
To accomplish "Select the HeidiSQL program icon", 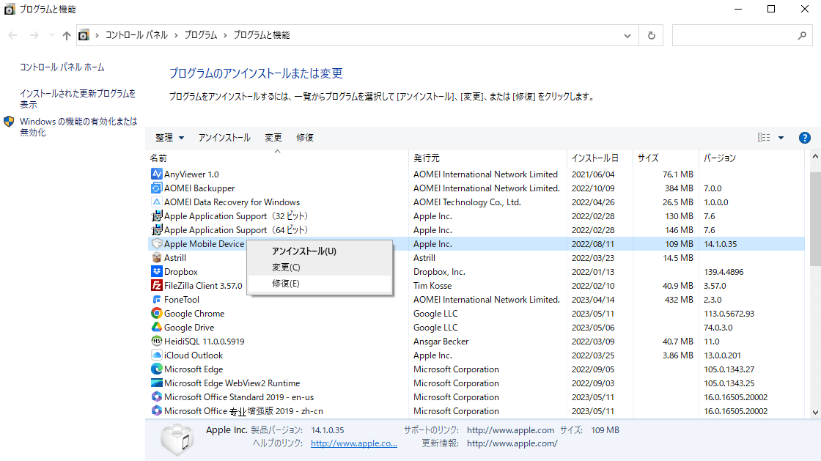I will coord(156,342).
